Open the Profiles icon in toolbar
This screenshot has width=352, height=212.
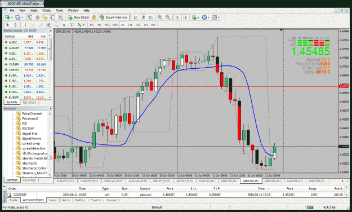tap(17, 17)
